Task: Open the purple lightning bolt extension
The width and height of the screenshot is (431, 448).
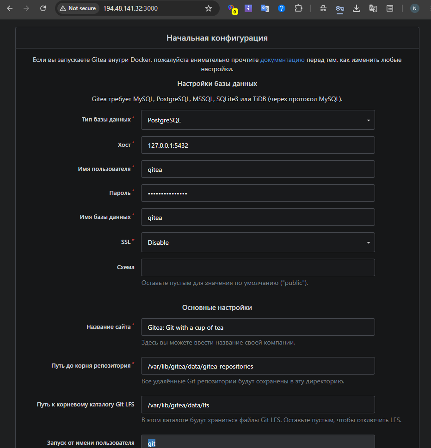Action: [248, 8]
